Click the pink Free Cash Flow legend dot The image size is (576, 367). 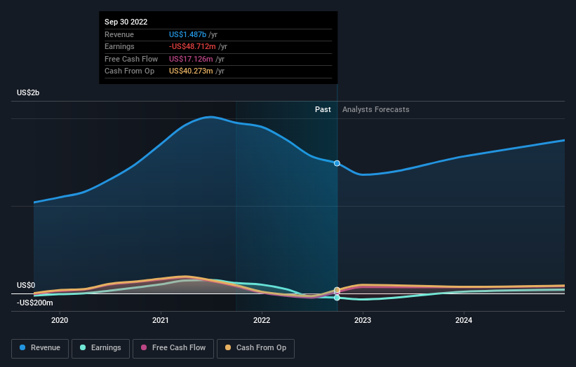tap(144, 347)
